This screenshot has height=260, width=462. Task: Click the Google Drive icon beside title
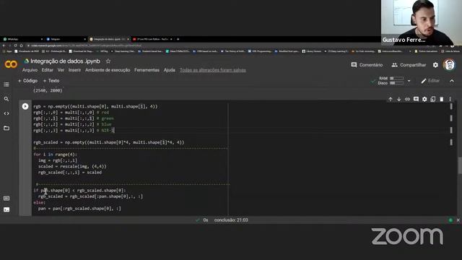(27, 61)
